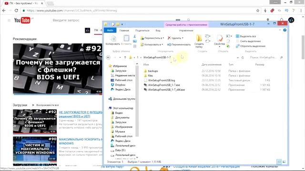Select WinSetupFromUSB_1-7_x64.exe file
Screen dimensions: 305x171
pos(166,90)
